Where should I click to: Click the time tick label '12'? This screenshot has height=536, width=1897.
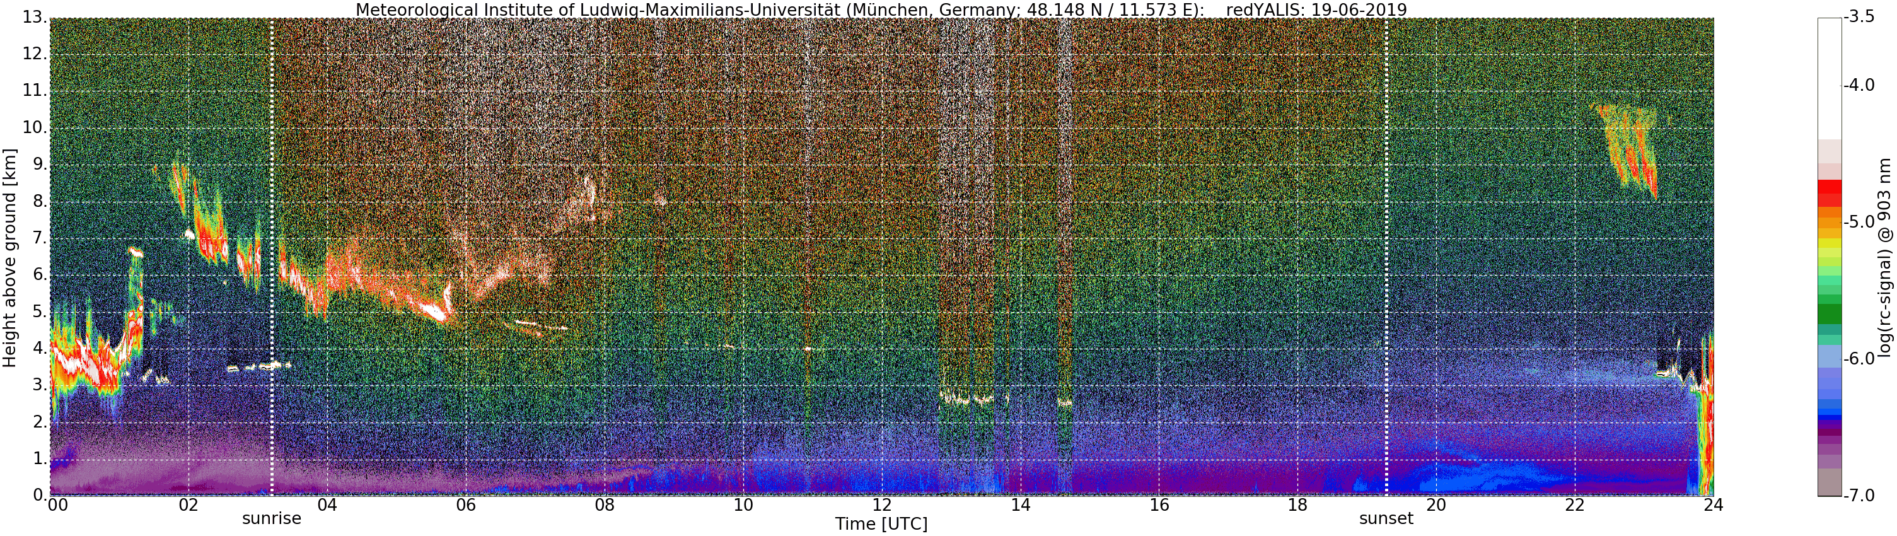pyautogui.click(x=881, y=504)
